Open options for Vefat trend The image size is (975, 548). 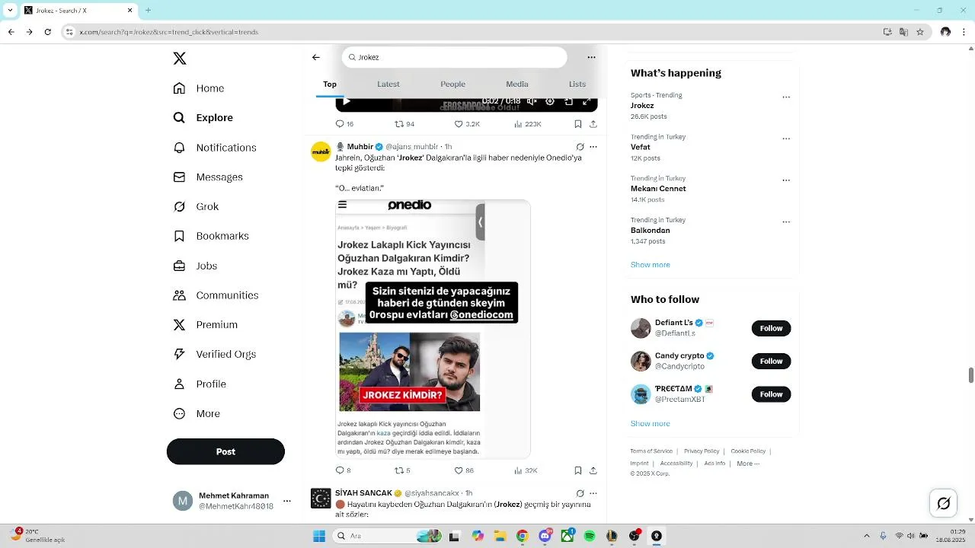click(786, 139)
